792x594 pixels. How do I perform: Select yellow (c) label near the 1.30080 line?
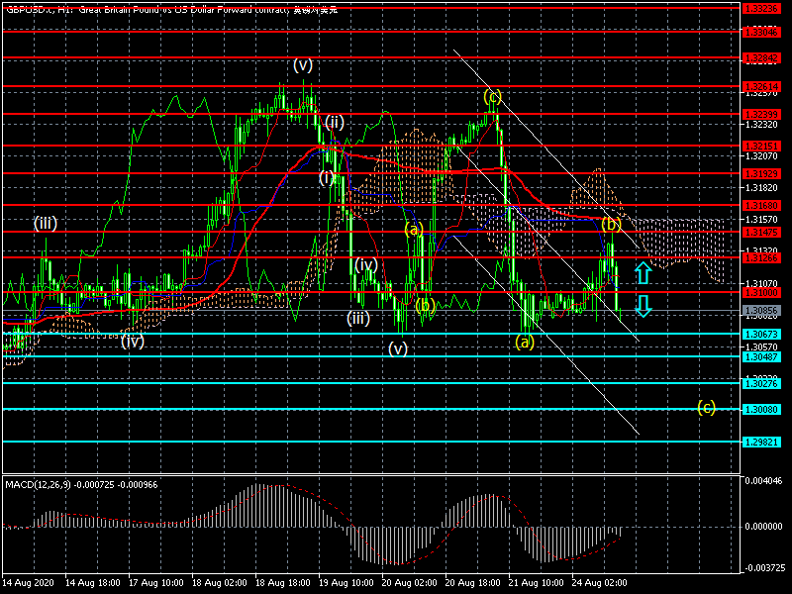coord(706,407)
